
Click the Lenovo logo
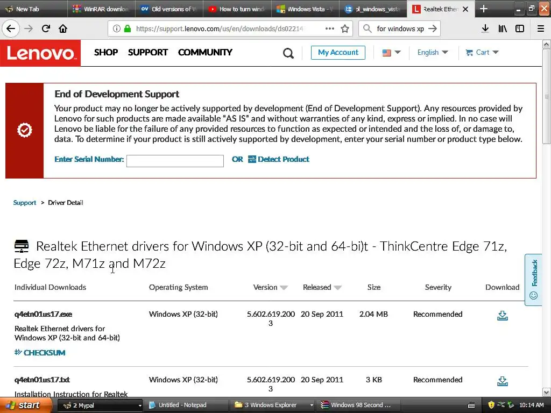coord(40,53)
